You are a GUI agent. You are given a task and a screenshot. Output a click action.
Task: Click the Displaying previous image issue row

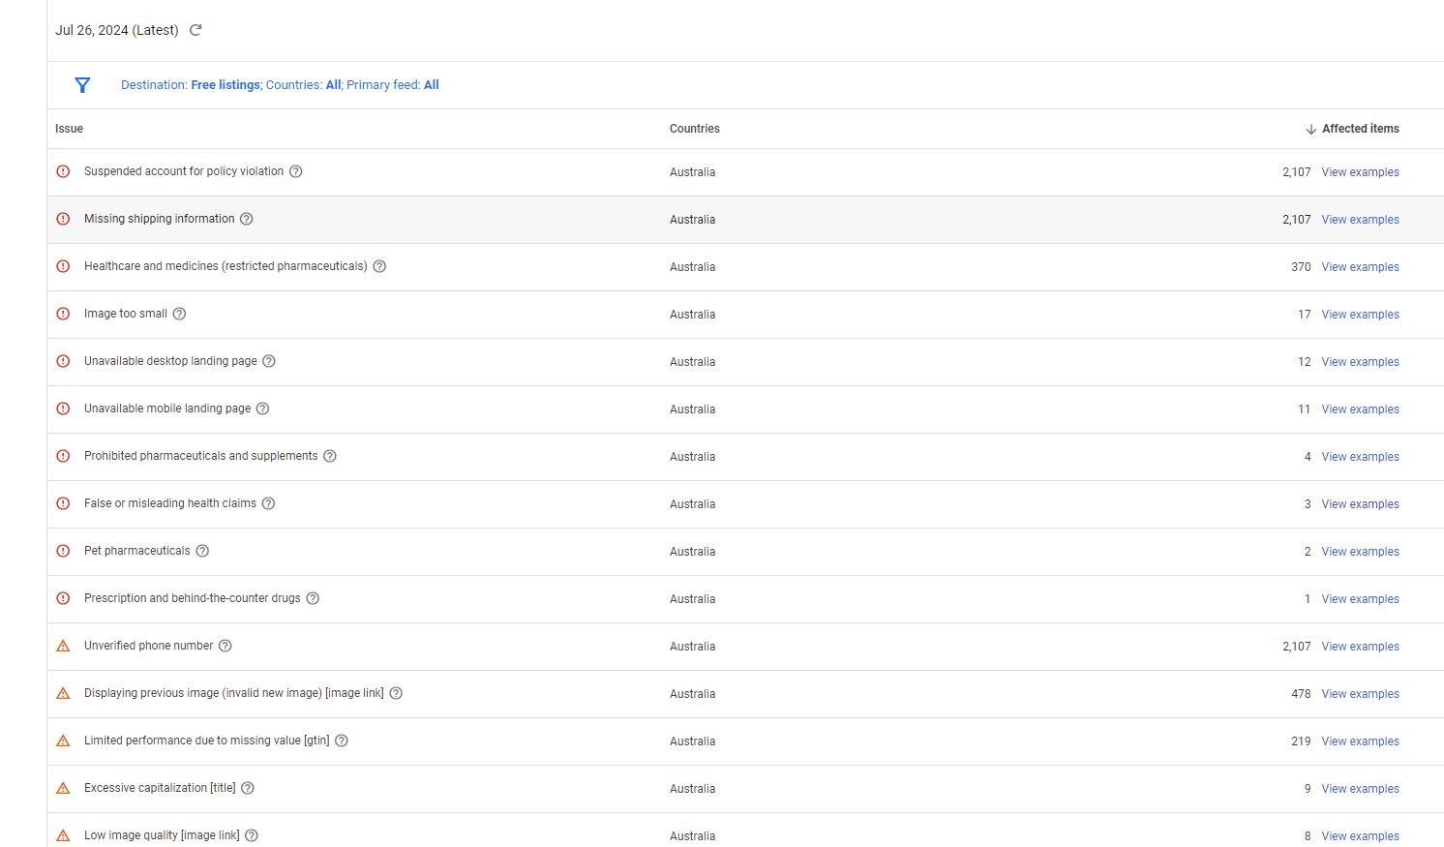pos(233,693)
